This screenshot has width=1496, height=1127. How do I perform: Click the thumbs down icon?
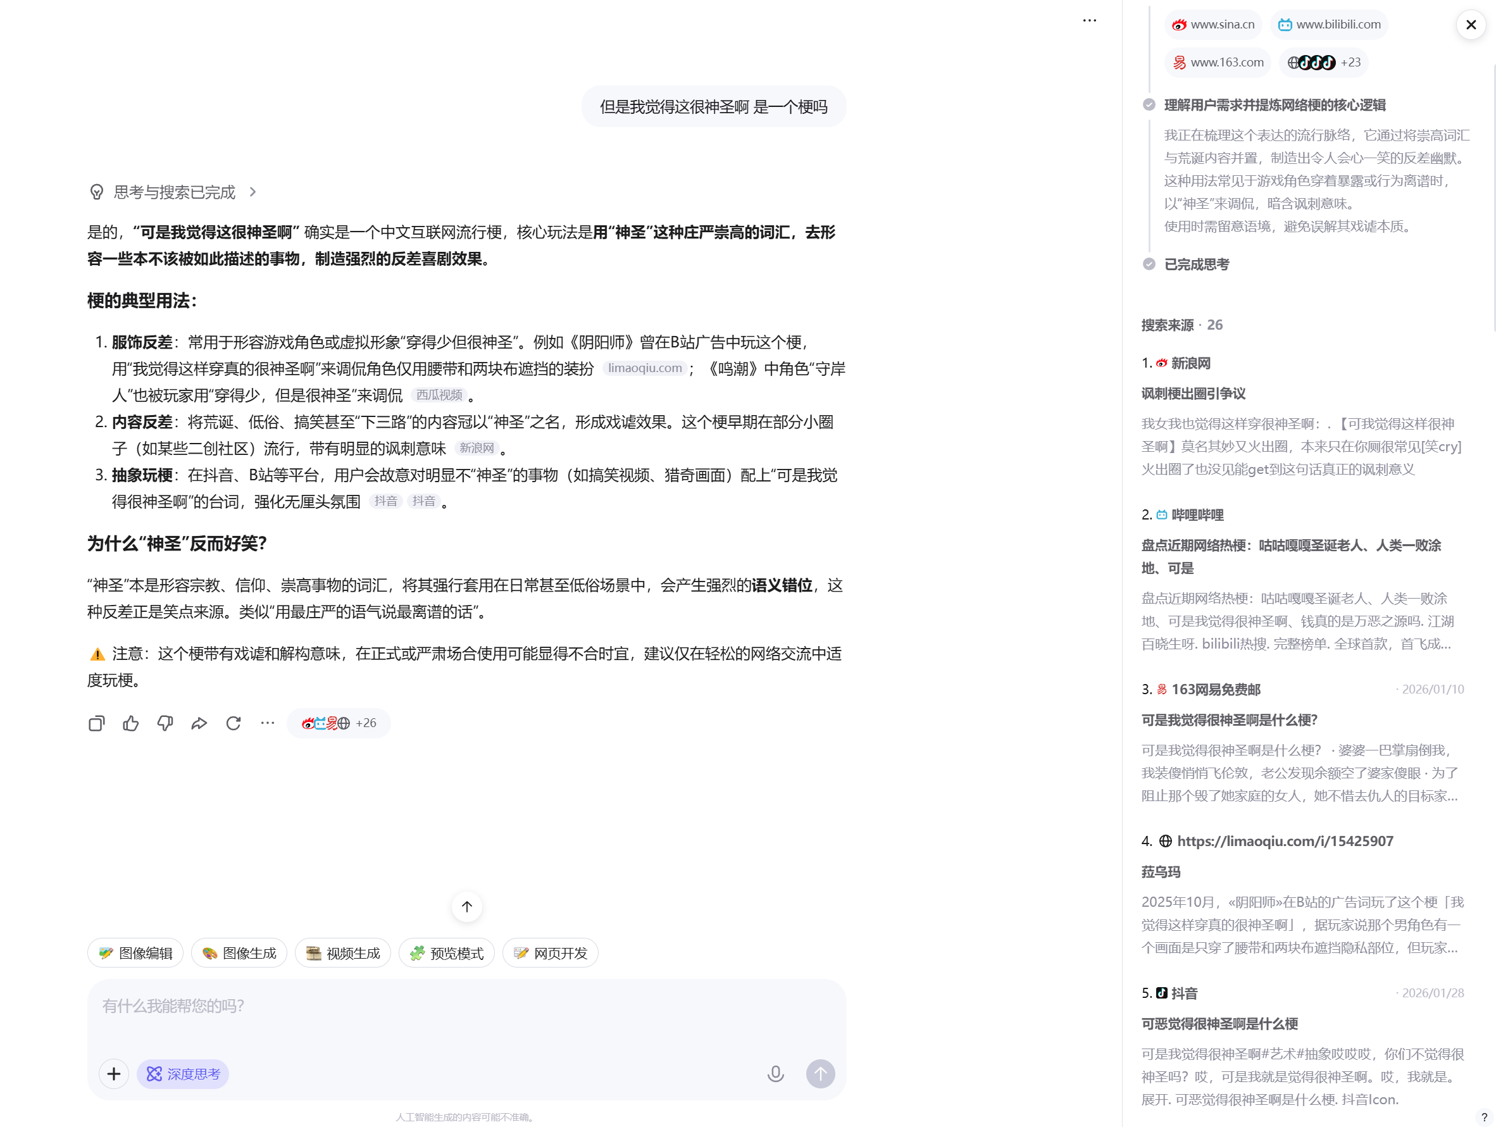pyautogui.click(x=165, y=723)
